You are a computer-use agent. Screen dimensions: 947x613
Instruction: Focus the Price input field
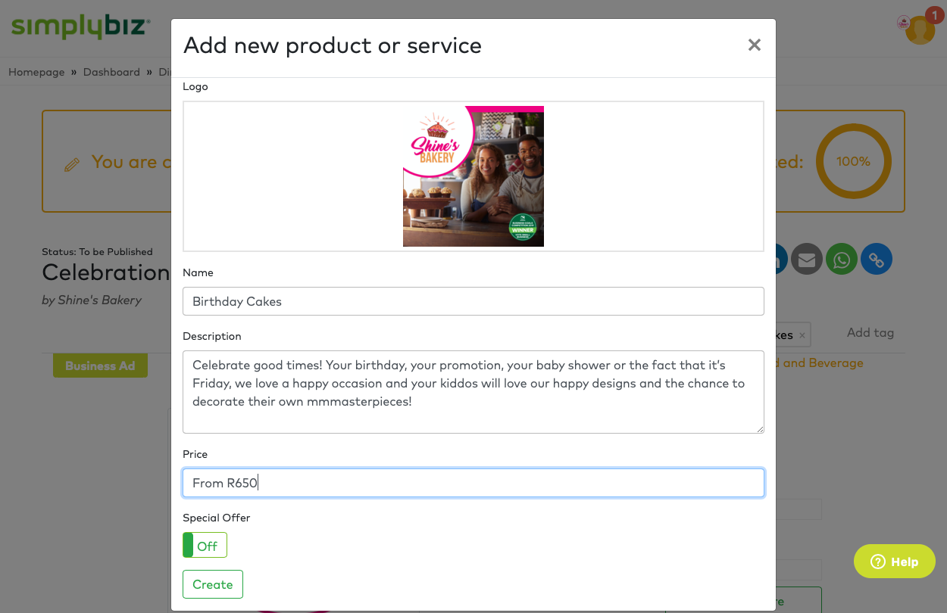click(x=473, y=483)
